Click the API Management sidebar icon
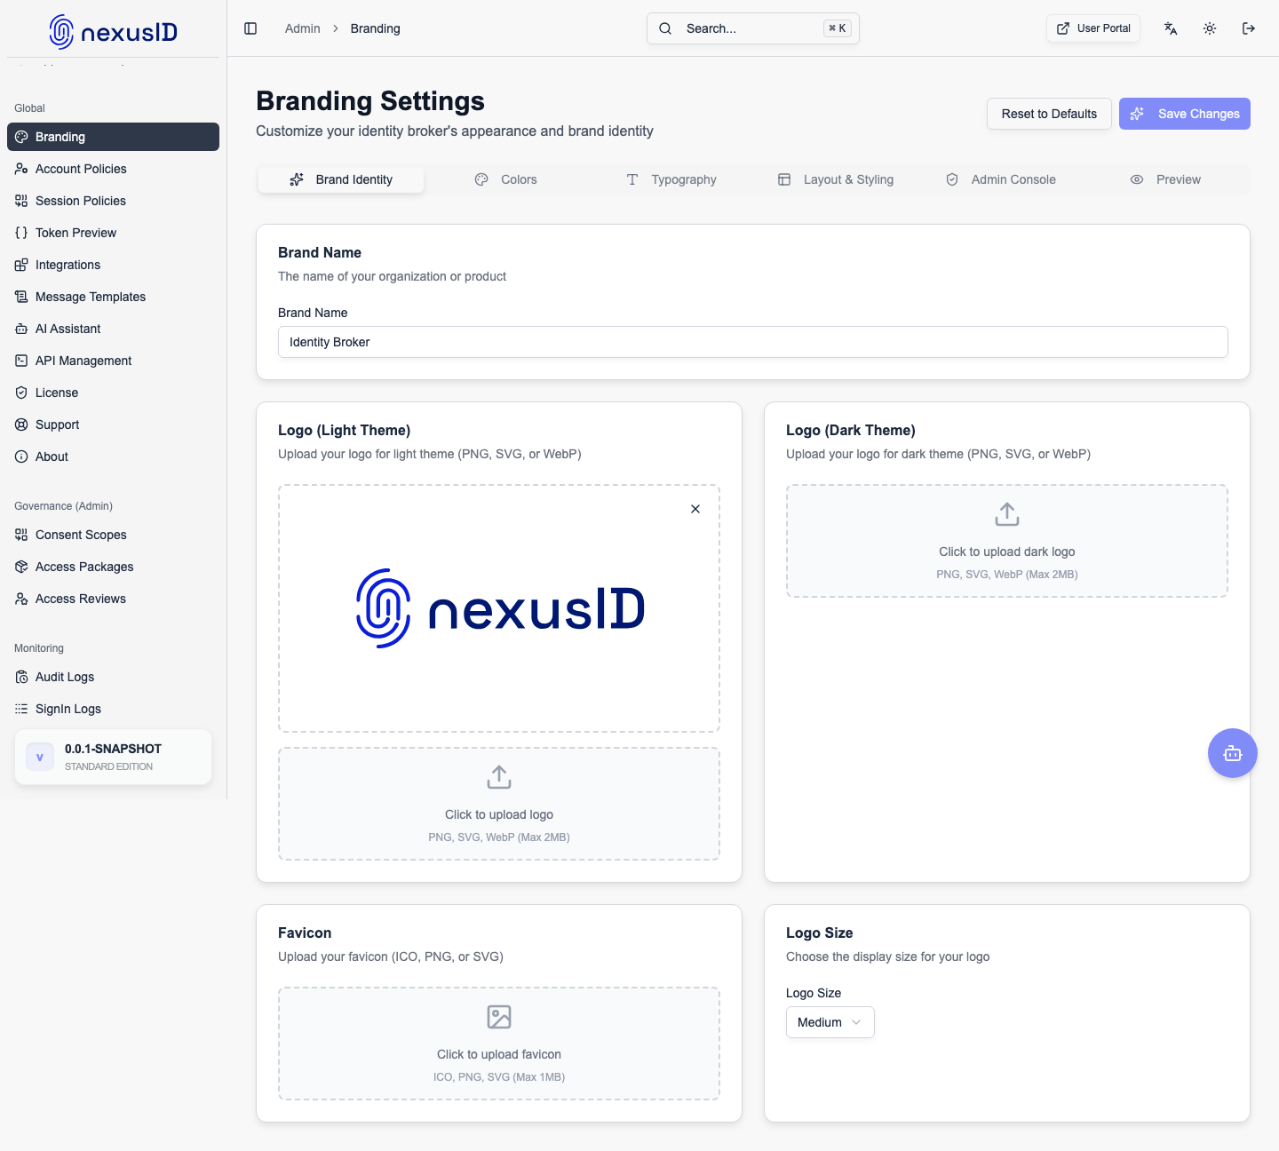The image size is (1279, 1151). pos(21,361)
